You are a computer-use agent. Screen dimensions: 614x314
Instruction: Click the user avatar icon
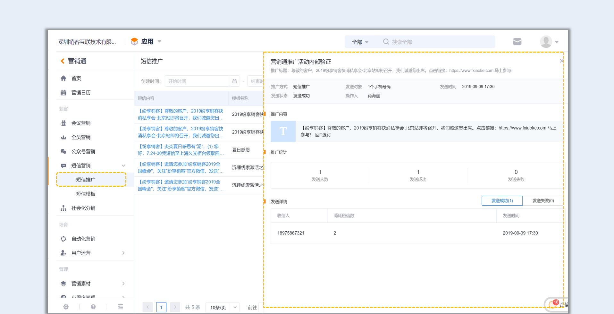tap(546, 42)
